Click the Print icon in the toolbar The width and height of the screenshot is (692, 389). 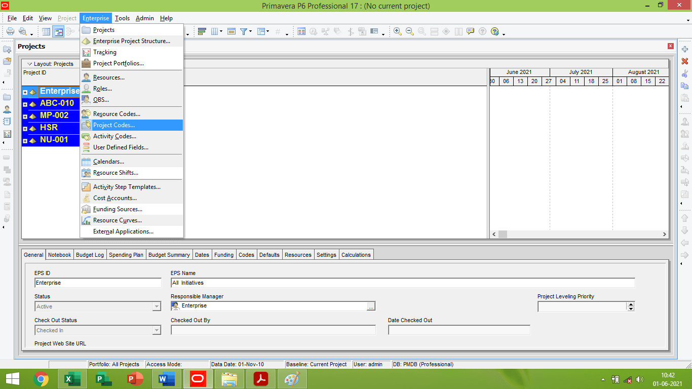[10, 31]
